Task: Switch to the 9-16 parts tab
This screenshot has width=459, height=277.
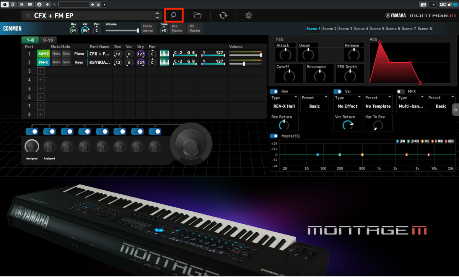Action: coord(48,40)
